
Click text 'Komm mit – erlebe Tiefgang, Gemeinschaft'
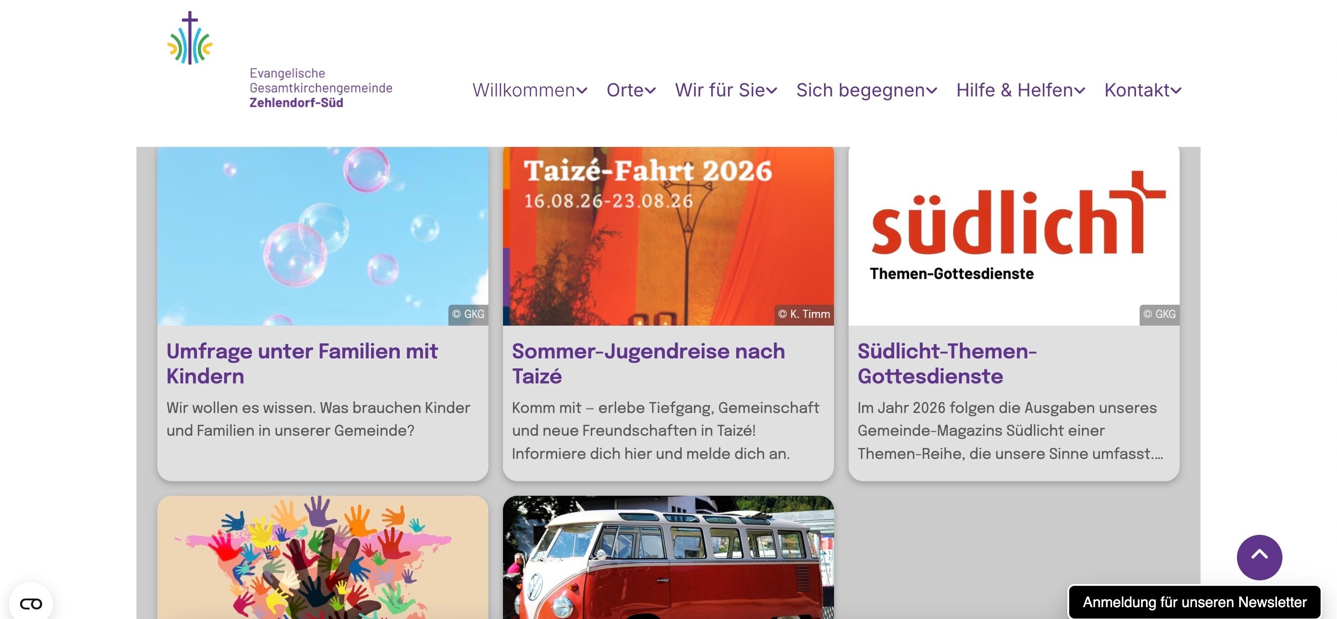tap(665, 408)
